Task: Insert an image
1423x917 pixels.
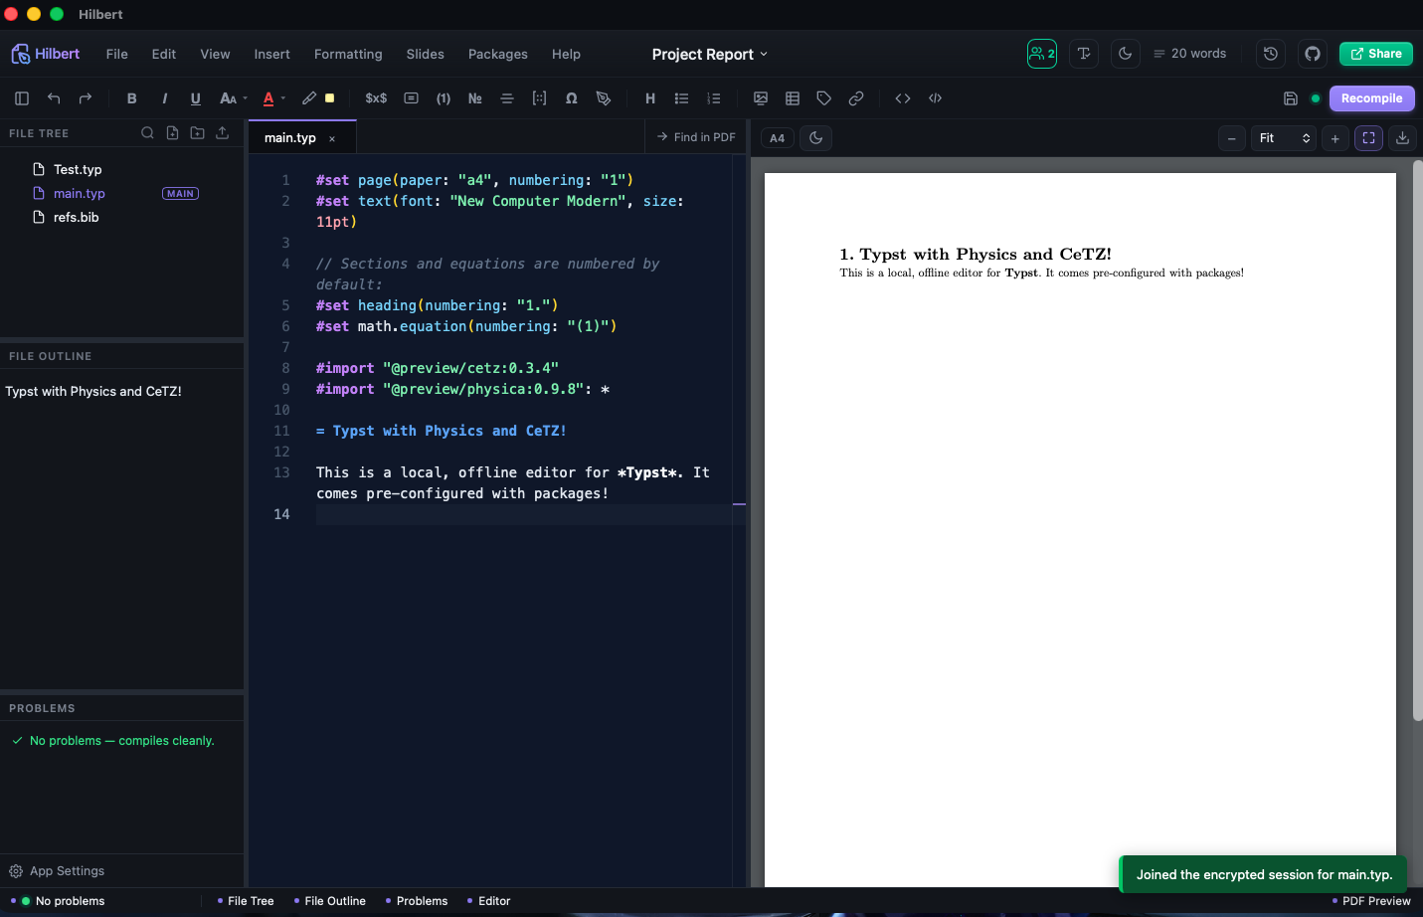Action: click(761, 98)
